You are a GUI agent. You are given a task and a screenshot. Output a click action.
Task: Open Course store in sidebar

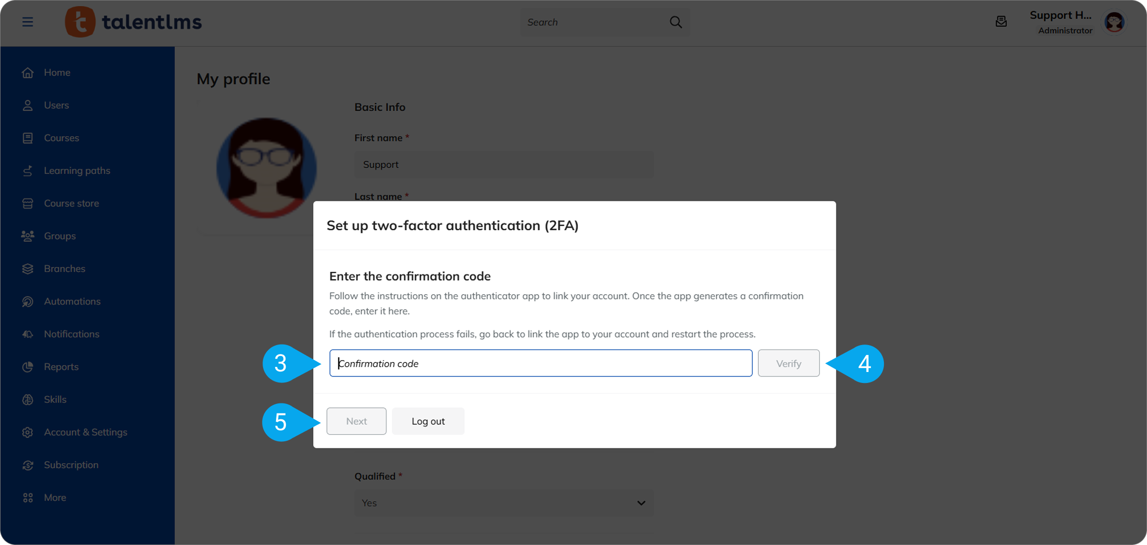71,203
